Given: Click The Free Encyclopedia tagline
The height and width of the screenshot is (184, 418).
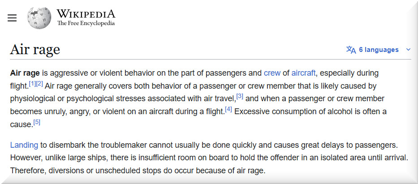Looking at the screenshot, I should point(86,23).
